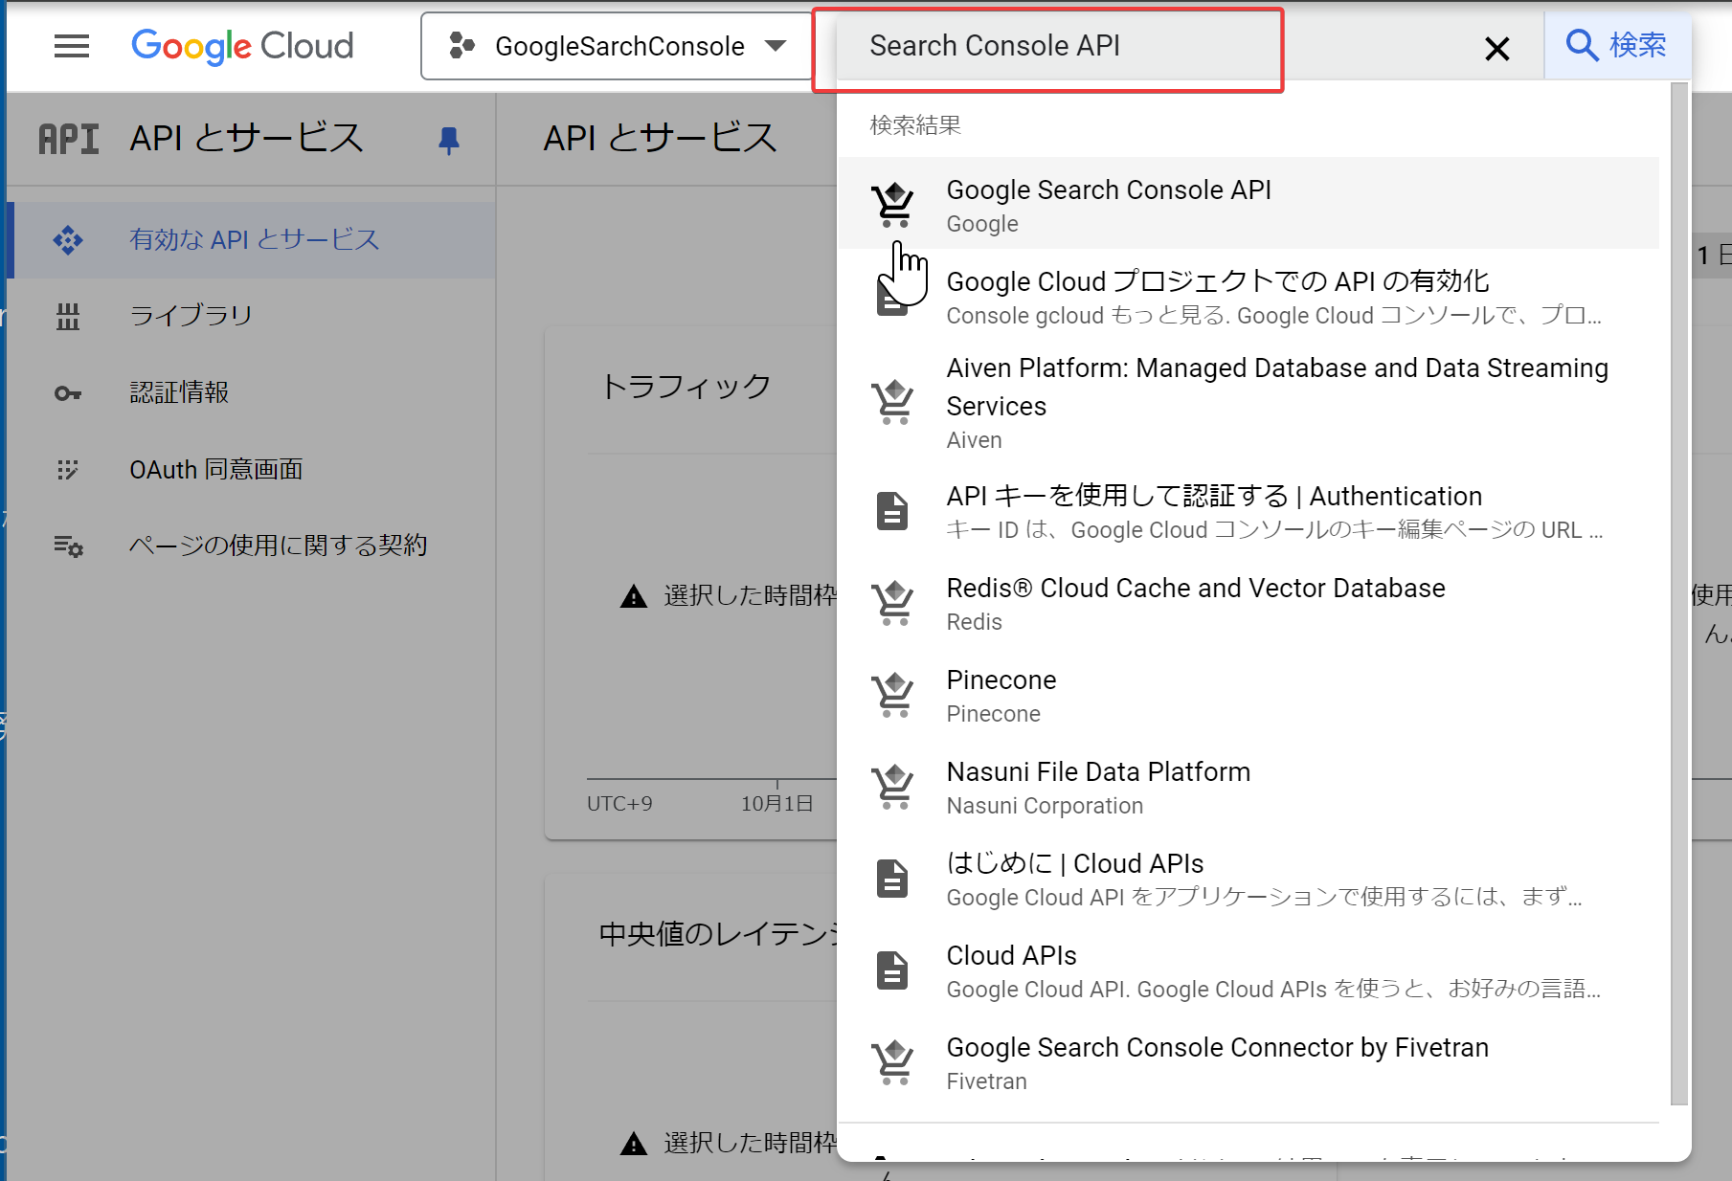Click warning icon in レイテンシ chart
The width and height of the screenshot is (1732, 1181).
634,1144
